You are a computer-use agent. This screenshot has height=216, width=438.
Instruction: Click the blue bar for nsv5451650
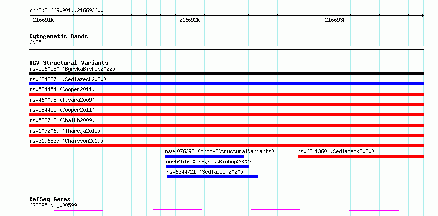pos(207,166)
